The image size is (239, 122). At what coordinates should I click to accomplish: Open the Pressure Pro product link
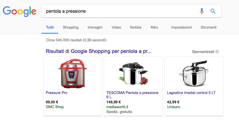pyautogui.click(x=57, y=93)
